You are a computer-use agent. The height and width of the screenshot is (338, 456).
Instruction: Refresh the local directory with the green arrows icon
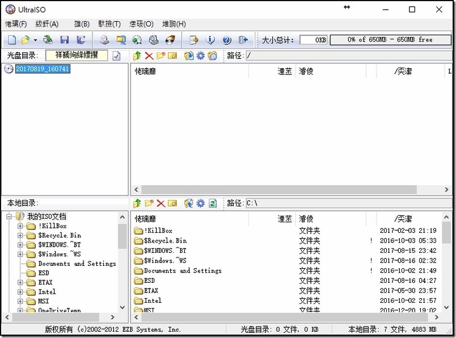coord(213,203)
